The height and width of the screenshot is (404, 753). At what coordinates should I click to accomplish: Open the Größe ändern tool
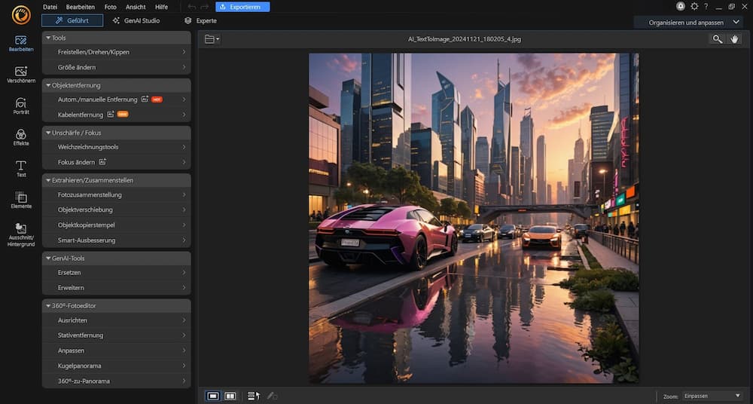coord(116,67)
